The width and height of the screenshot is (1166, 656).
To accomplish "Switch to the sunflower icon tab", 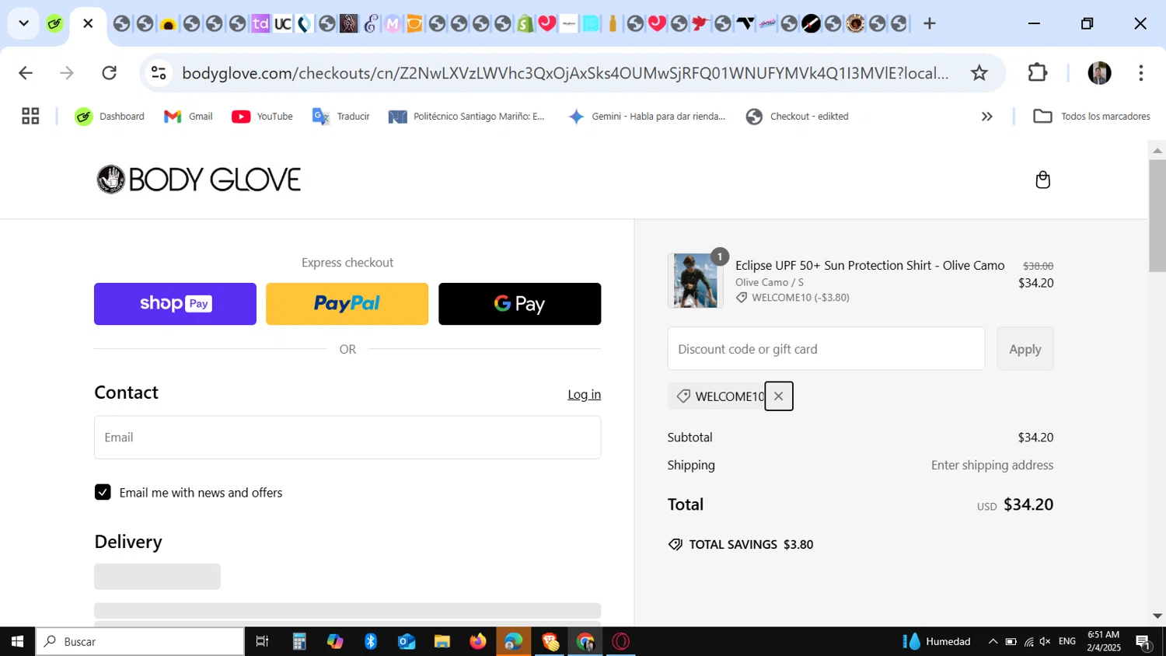I will [168, 23].
